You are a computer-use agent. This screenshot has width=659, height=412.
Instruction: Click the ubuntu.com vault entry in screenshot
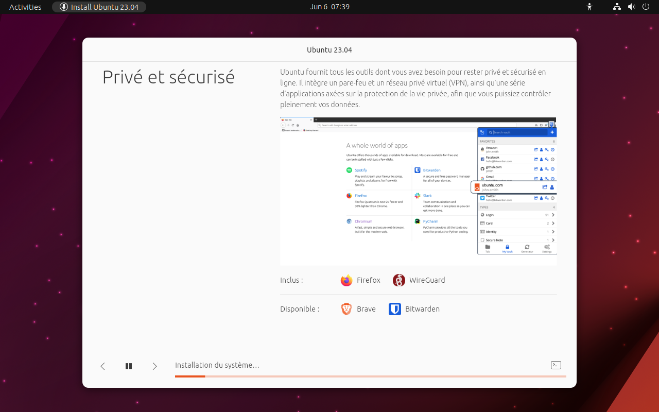514,187
